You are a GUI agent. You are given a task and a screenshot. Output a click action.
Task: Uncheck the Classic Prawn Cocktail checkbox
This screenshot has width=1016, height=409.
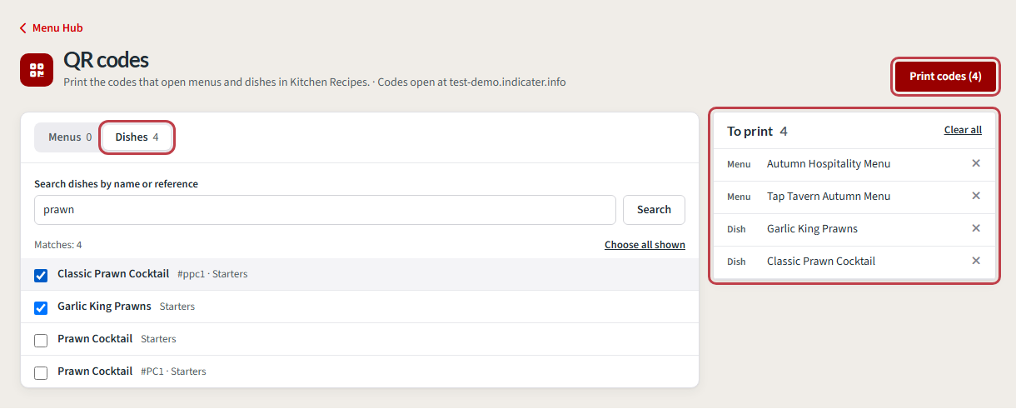(41, 275)
